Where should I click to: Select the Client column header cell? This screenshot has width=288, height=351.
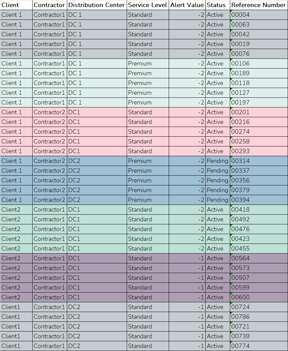click(16, 5)
